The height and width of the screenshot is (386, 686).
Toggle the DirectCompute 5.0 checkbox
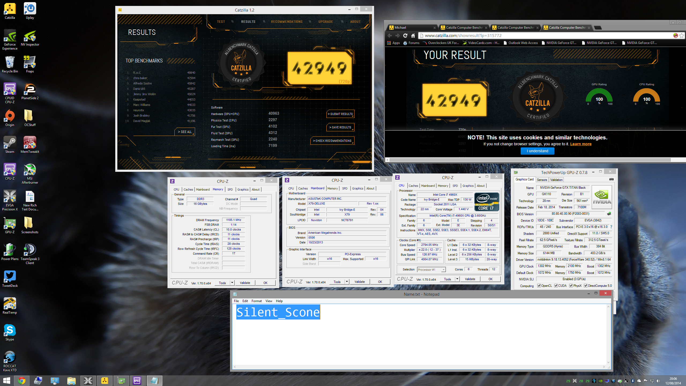coord(586,286)
